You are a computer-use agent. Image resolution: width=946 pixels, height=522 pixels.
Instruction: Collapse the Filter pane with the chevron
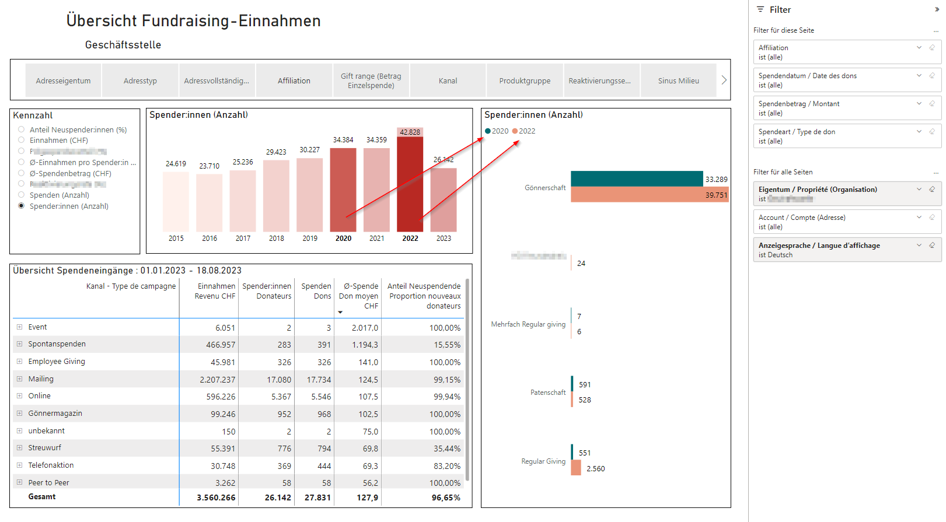click(937, 10)
